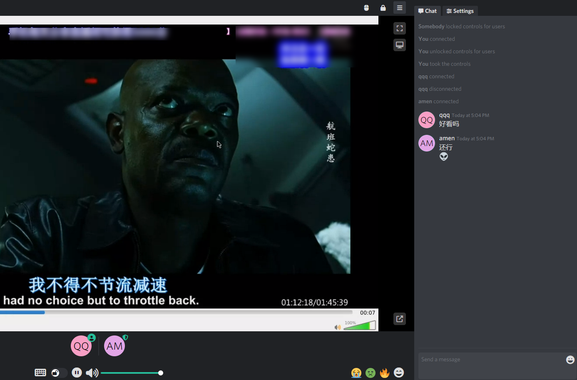Image resolution: width=577 pixels, height=380 pixels.
Task: Click the mouse control icon in header
Action: [x=366, y=8]
